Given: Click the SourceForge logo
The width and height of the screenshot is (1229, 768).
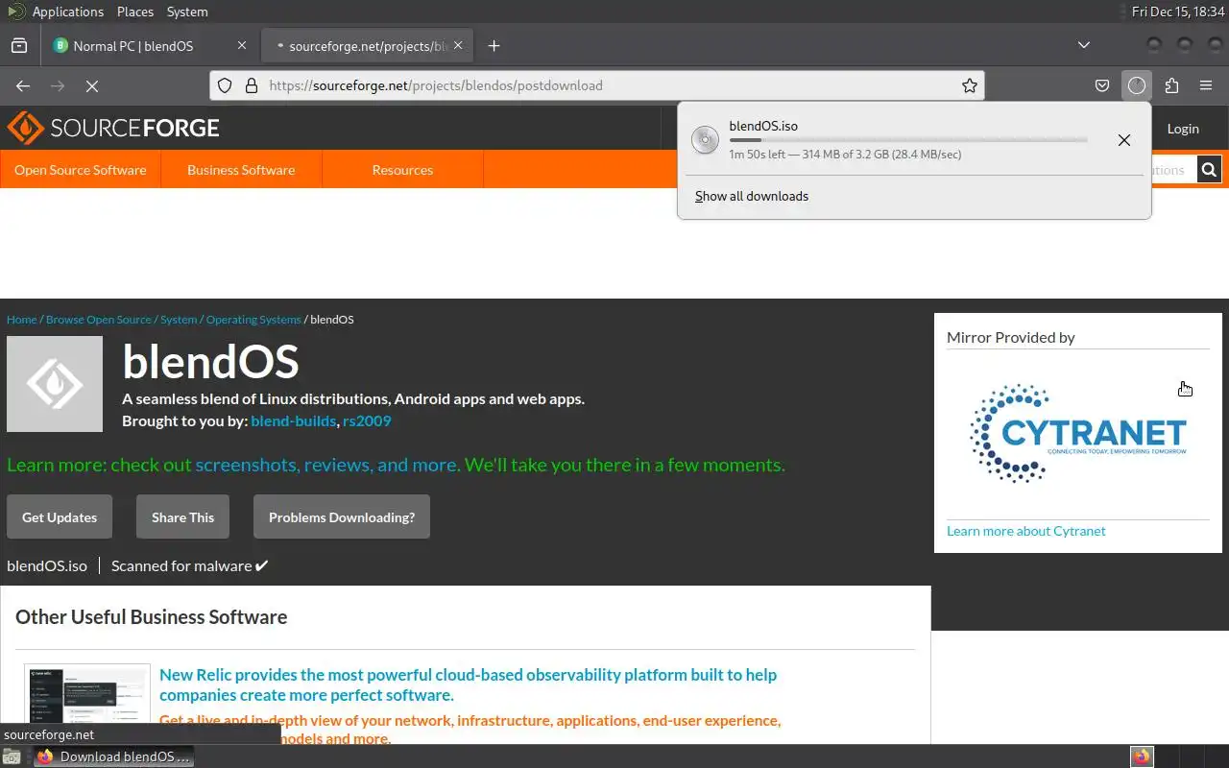Looking at the screenshot, I should (113, 128).
